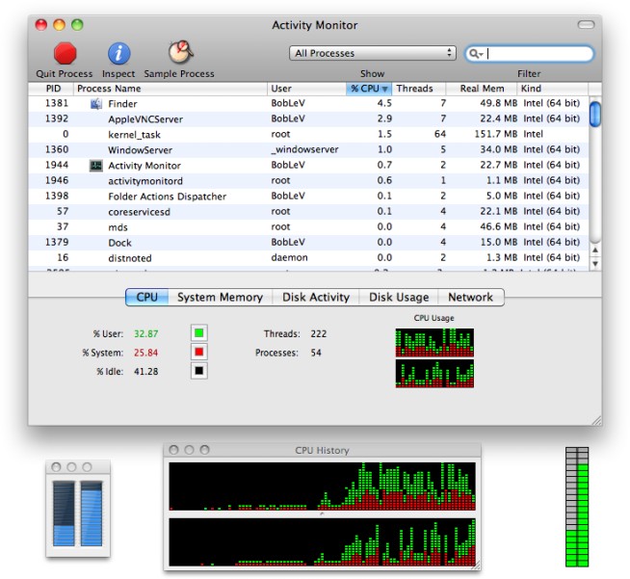Image resolution: width=630 pixels, height=579 pixels.
Task: Click the floating CPU bar meter window
Action: (x=78, y=508)
